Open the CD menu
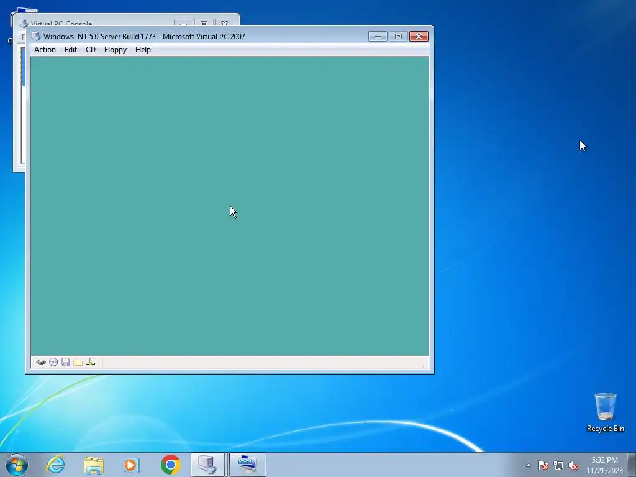636x477 pixels. coord(91,50)
